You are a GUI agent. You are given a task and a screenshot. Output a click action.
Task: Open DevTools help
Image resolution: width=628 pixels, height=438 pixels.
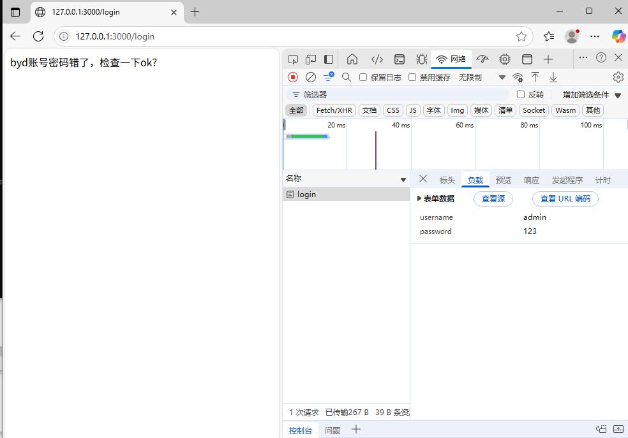(601, 57)
